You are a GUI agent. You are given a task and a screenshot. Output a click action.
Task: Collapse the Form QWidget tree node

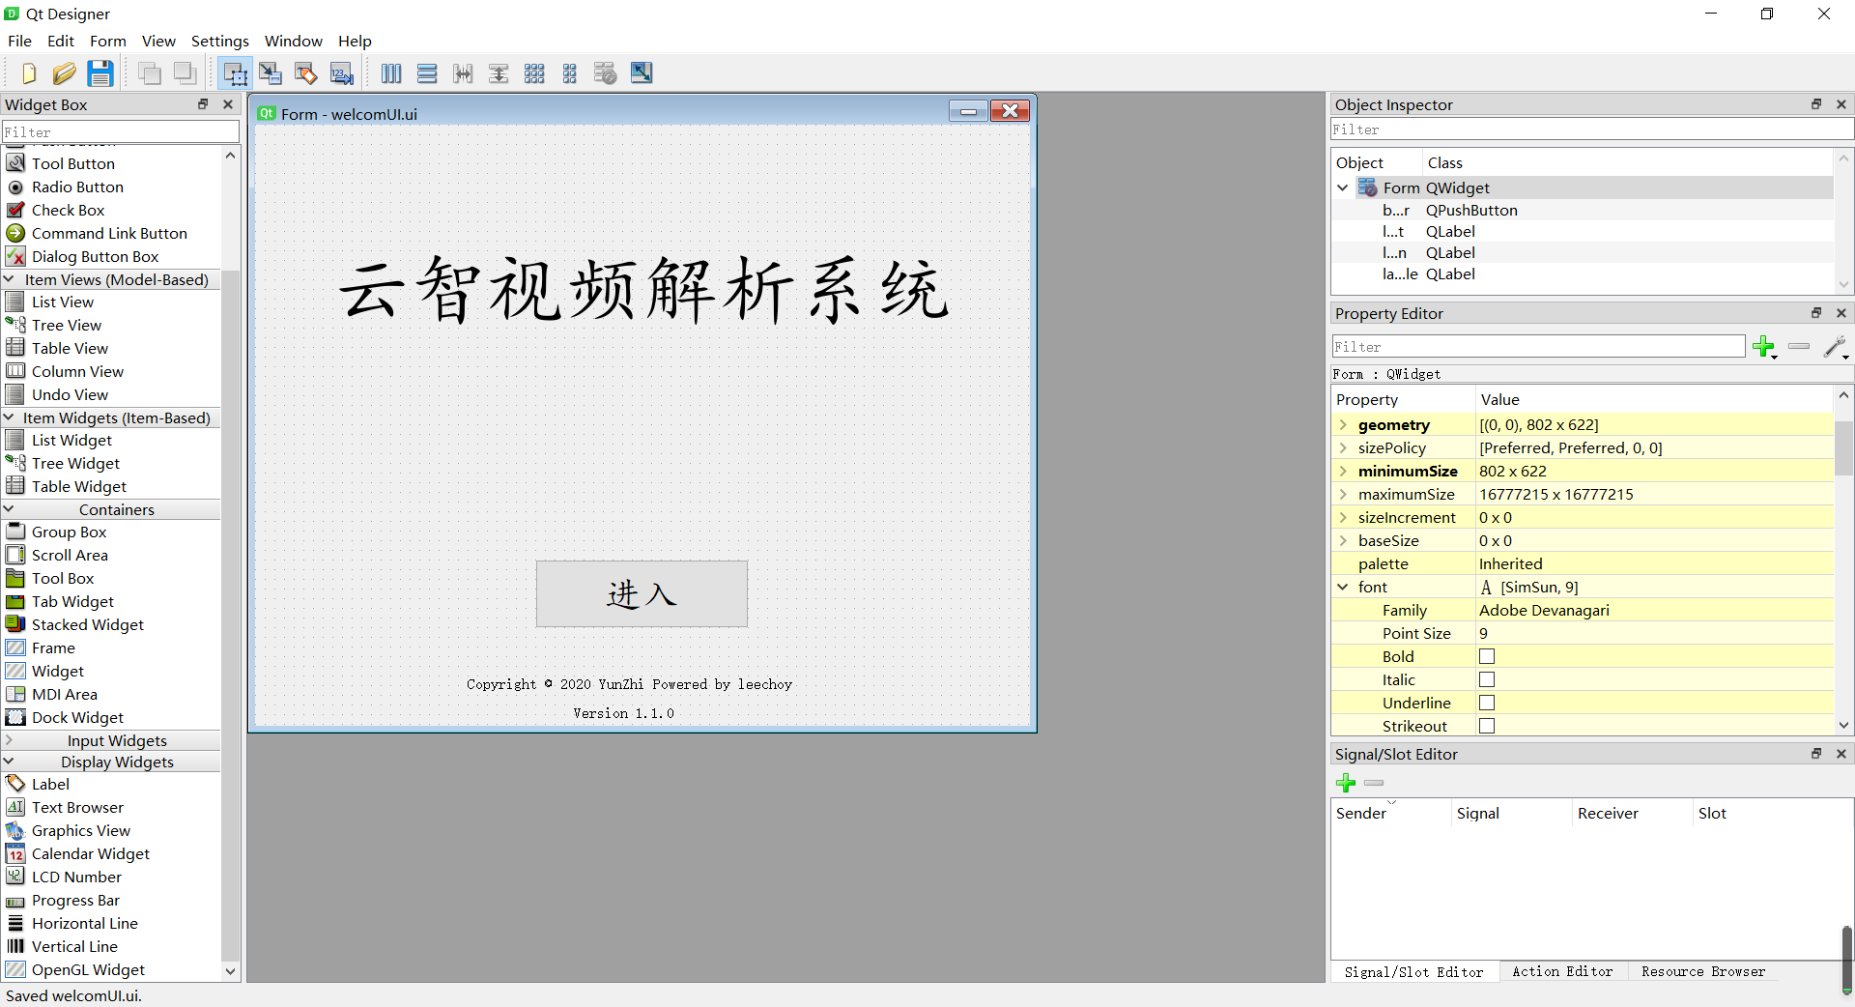click(1343, 188)
